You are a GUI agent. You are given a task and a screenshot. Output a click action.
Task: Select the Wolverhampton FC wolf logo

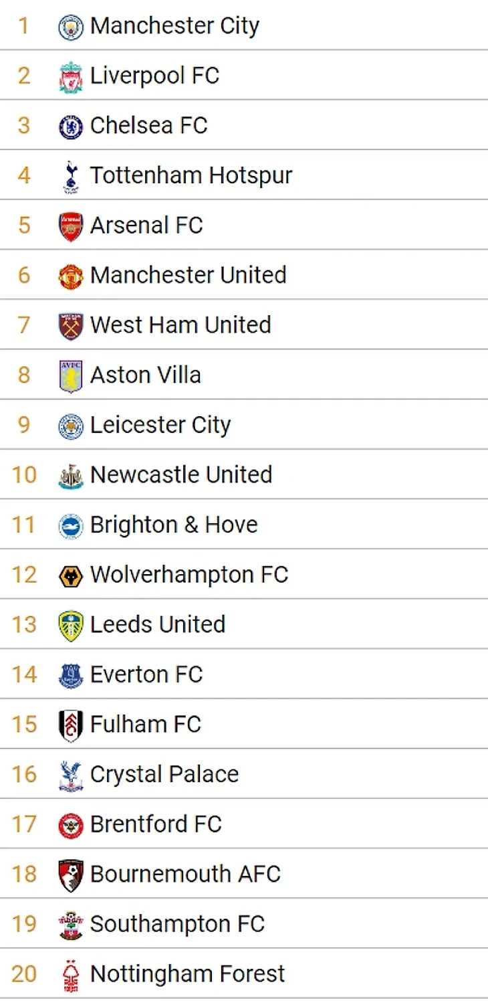(71, 575)
